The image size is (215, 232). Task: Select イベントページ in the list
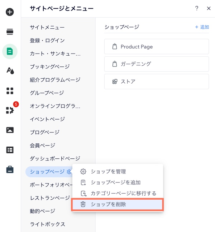(47, 119)
